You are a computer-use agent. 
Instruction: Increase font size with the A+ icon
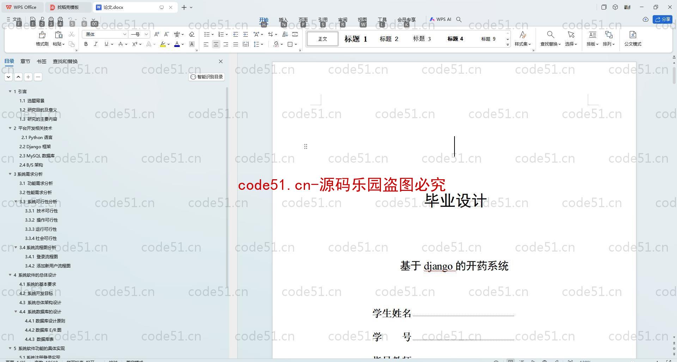157,34
